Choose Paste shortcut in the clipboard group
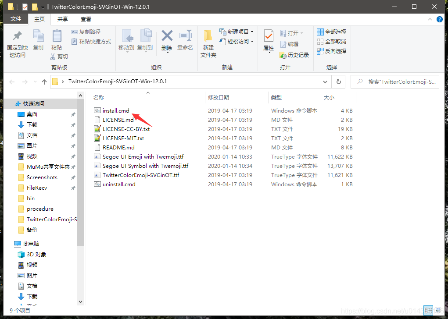448x319 pixels. click(x=91, y=42)
